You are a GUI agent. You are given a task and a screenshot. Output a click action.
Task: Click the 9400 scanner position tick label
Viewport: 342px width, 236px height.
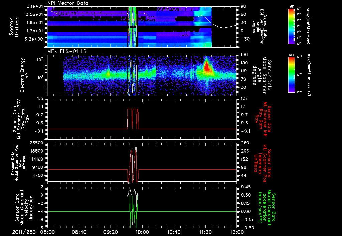click(x=38, y=167)
